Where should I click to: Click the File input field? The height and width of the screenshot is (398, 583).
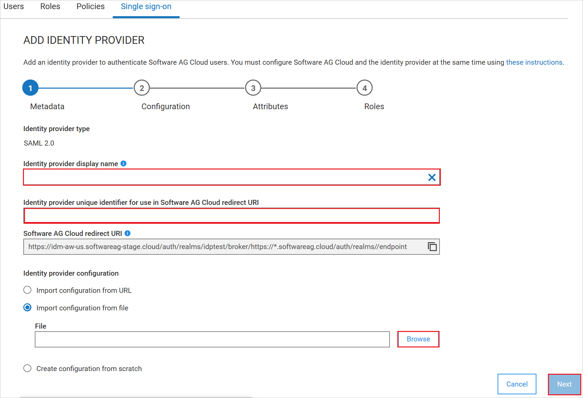(x=212, y=339)
